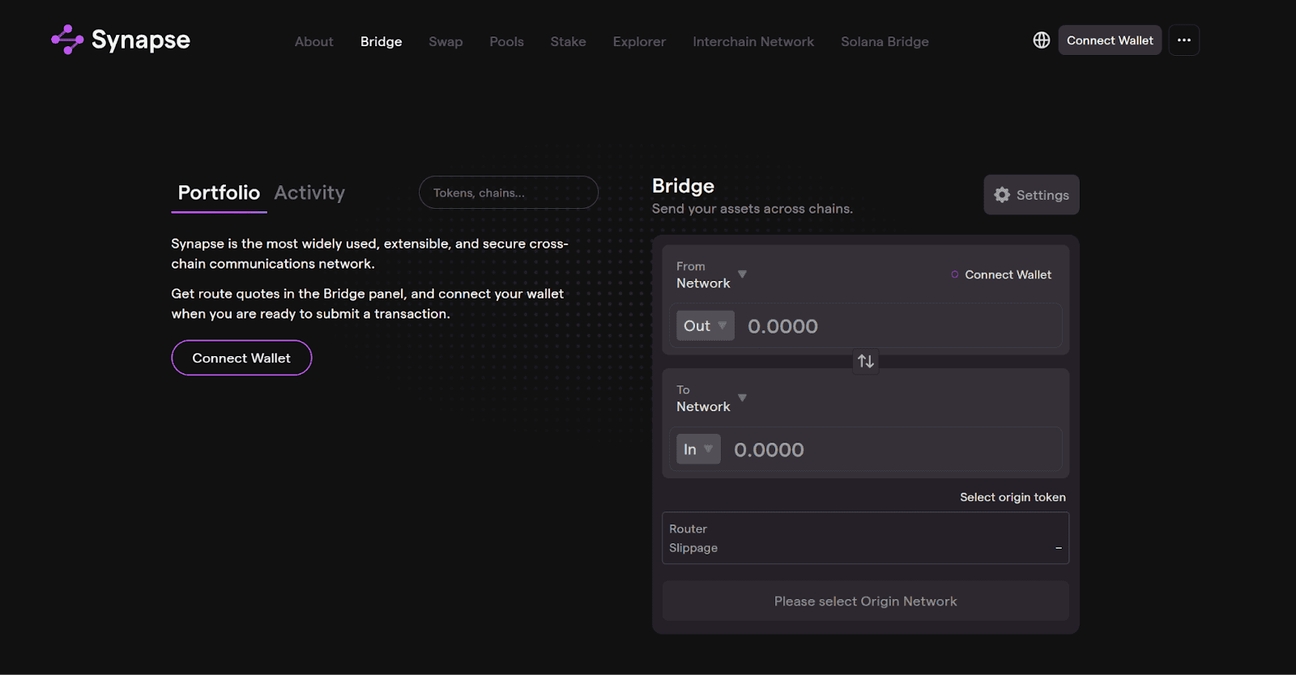The width and height of the screenshot is (1296, 675).
Task: Switch to the Portfolio tab
Action: (219, 193)
